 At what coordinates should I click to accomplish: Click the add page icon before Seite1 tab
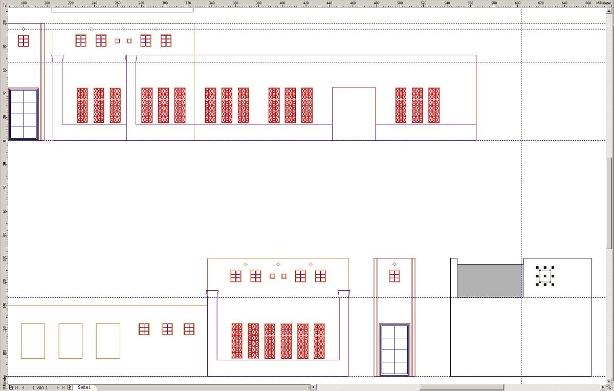click(x=70, y=387)
